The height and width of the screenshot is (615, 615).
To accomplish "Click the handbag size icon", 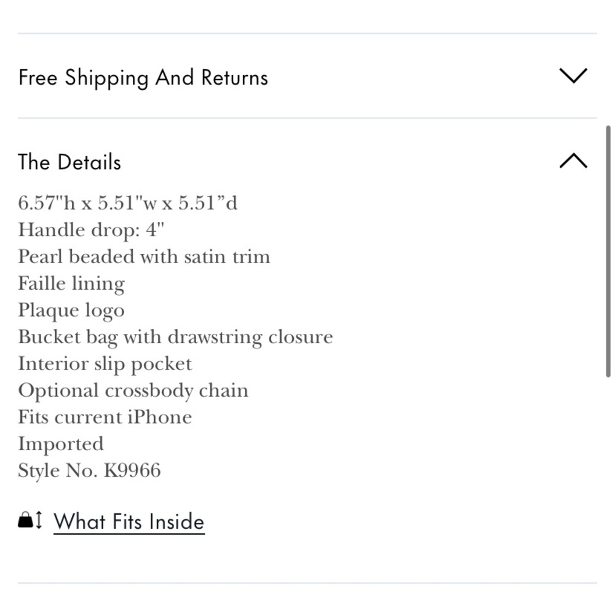I will [25, 520].
